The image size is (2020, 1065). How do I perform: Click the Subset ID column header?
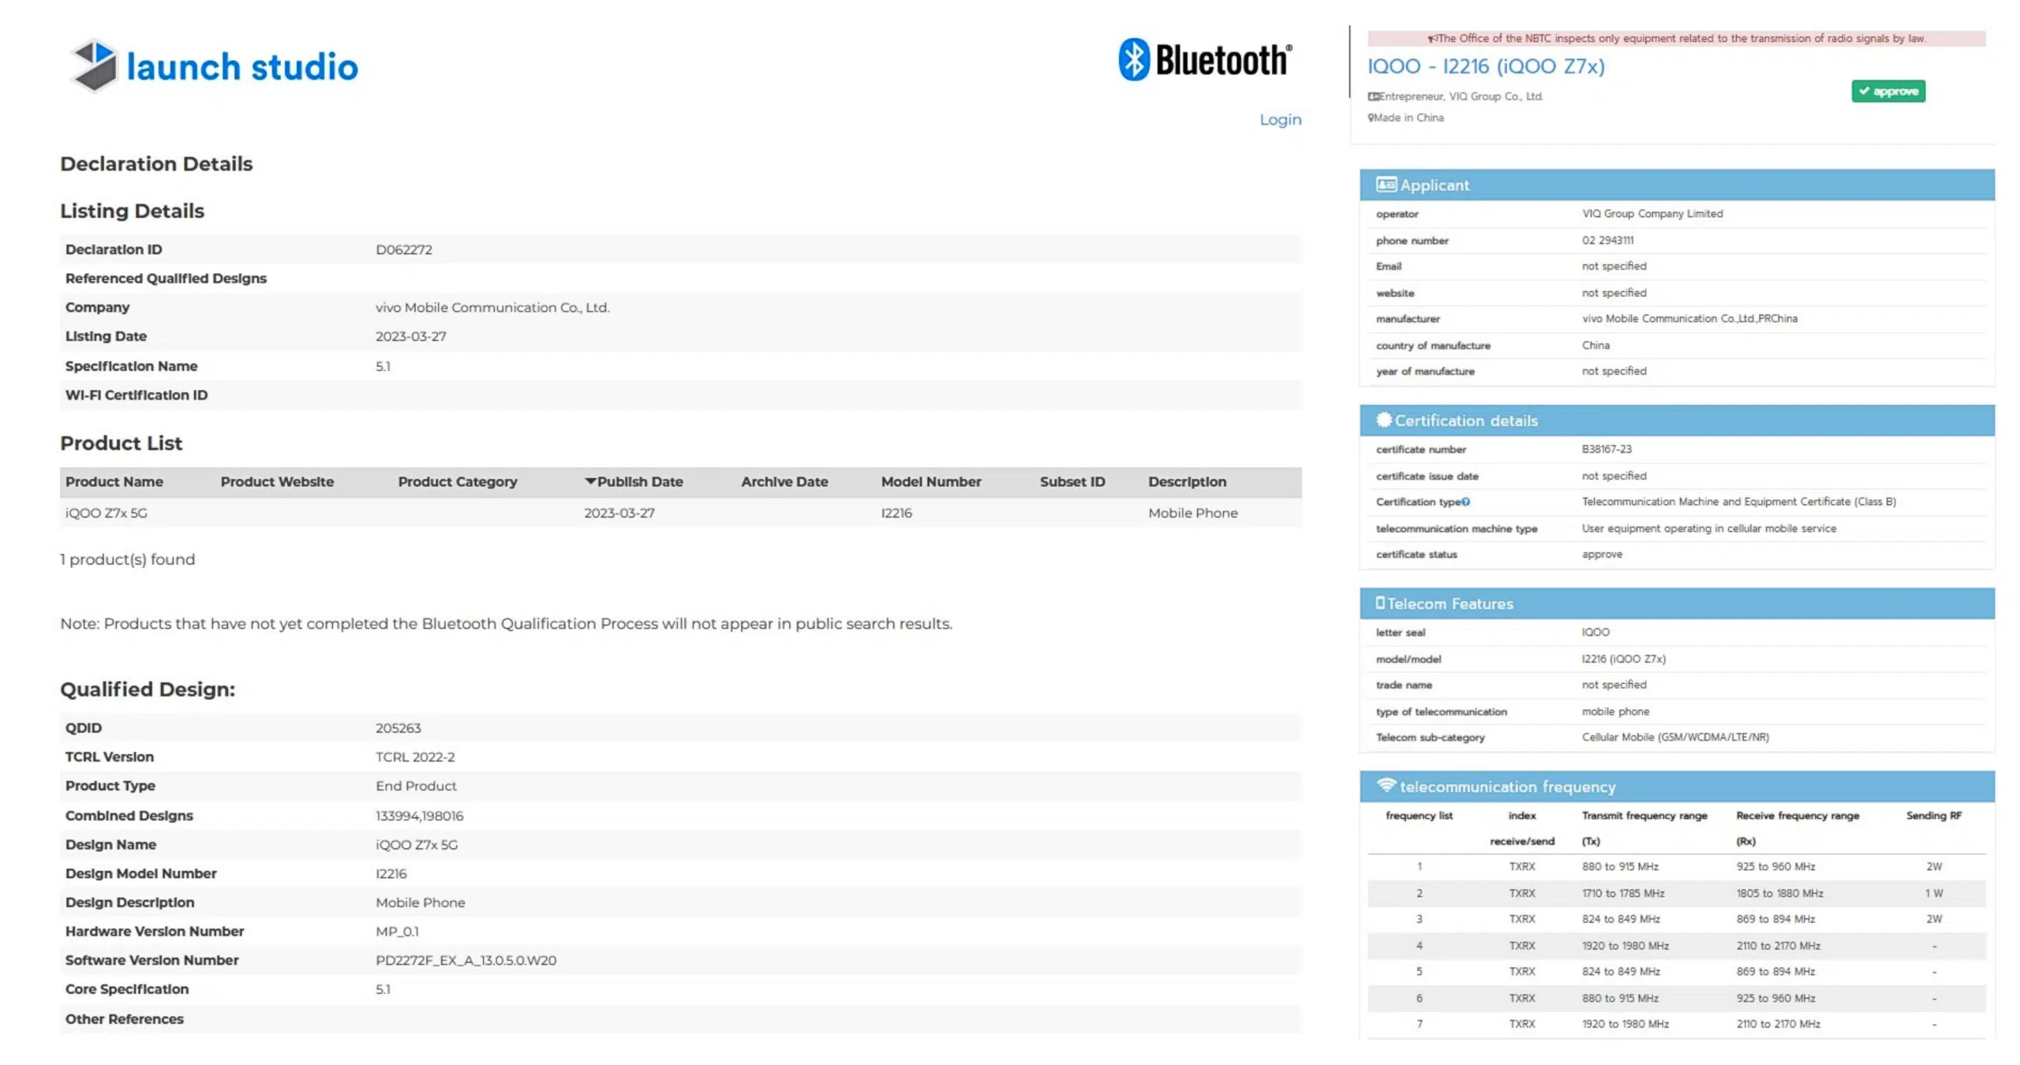(x=1072, y=481)
